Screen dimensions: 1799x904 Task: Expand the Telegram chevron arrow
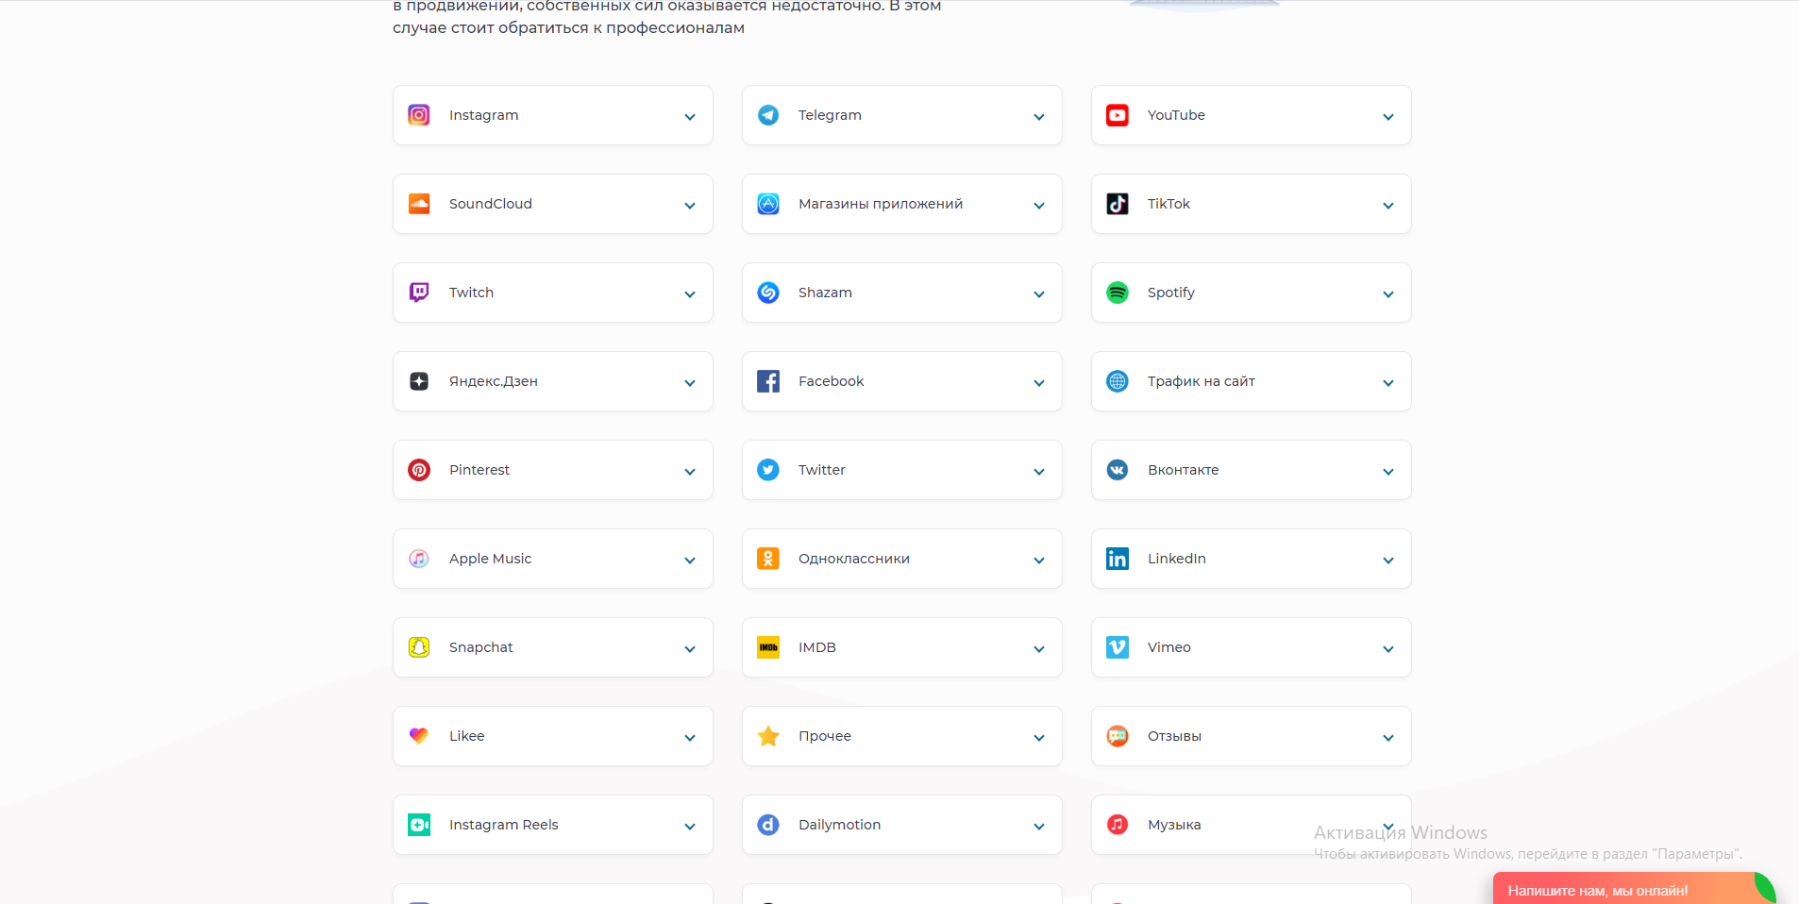pyautogui.click(x=1039, y=117)
